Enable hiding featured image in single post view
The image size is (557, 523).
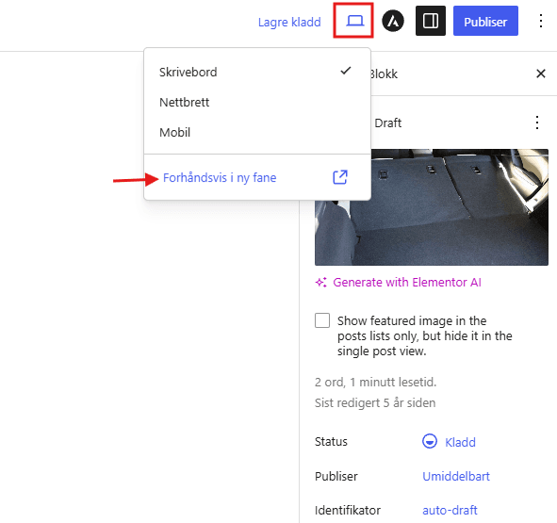click(321, 320)
